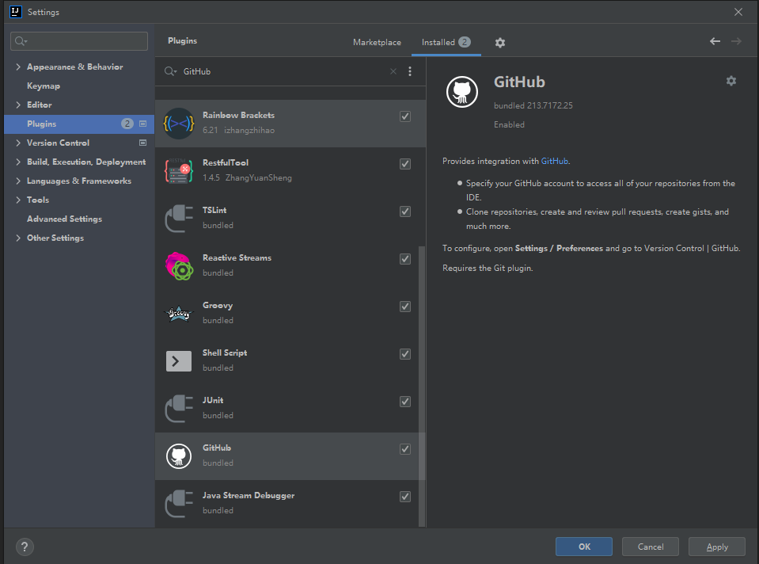Click the '6.21 izhangzhihao' version text
The height and width of the screenshot is (564, 759).
pos(239,131)
